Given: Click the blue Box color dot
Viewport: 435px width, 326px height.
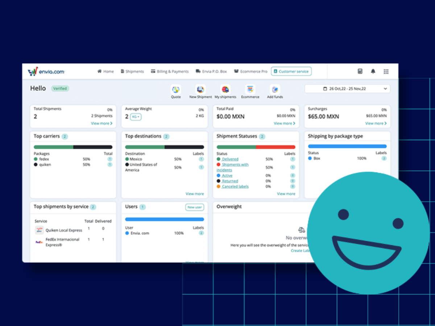Looking at the screenshot, I should pyautogui.click(x=310, y=158).
